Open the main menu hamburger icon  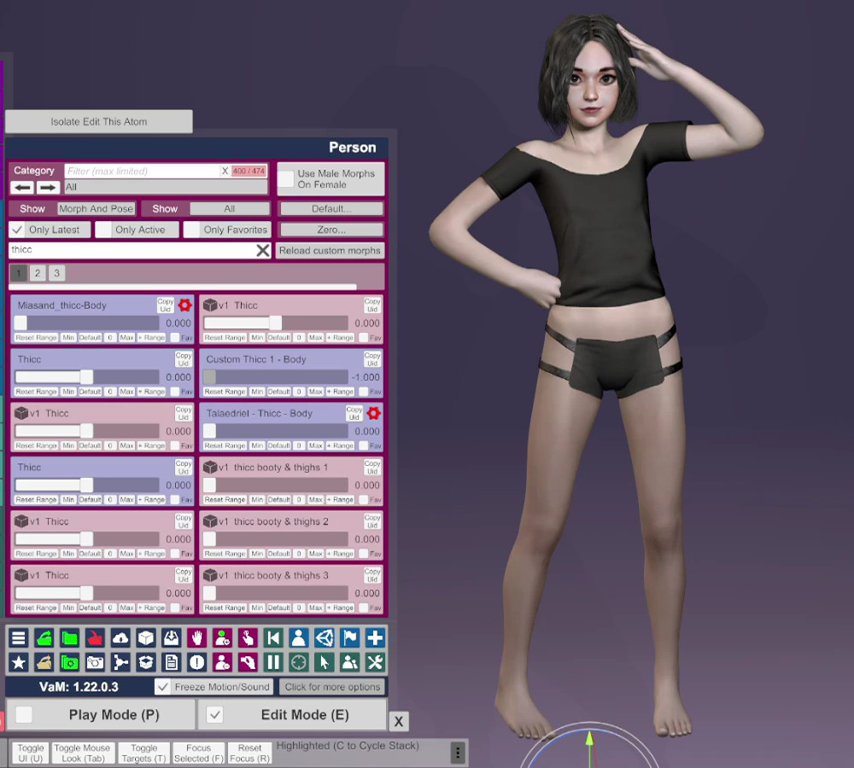click(x=19, y=637)
